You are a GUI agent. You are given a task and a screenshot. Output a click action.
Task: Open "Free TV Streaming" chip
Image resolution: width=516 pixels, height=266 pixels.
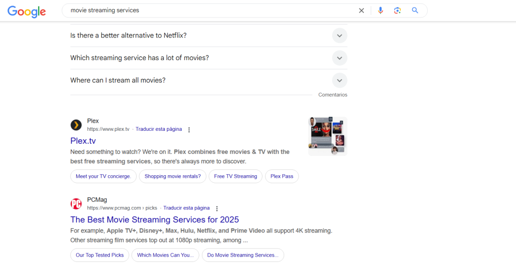(x=235, y=176)
